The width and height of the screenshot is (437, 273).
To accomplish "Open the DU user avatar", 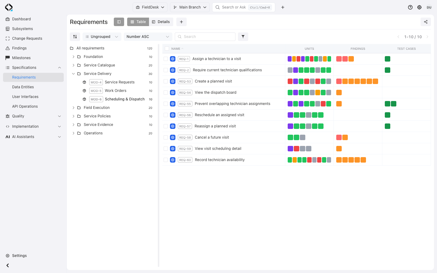I will (x=429, y=7).
